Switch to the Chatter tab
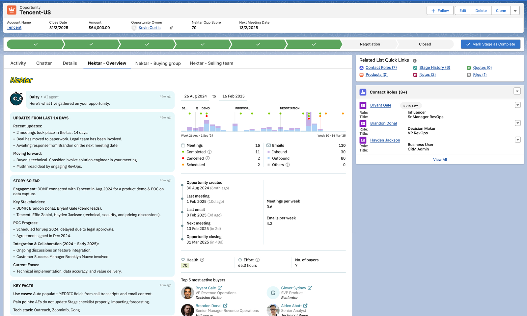527x316 pixels. point(44,63)
